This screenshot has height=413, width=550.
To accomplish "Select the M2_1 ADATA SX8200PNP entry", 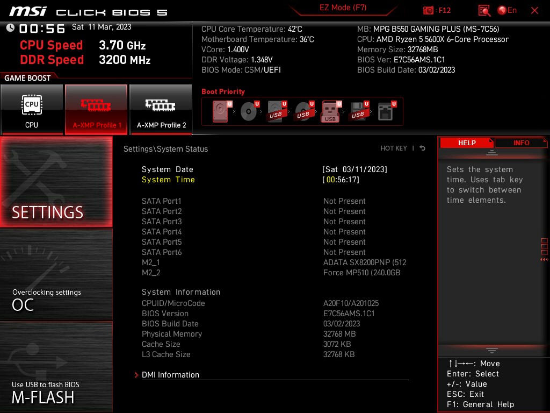I will pos(274,262).
